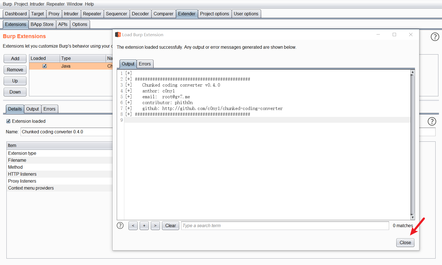Select the Extension type row
442x265 pixels.
[60, 153]
